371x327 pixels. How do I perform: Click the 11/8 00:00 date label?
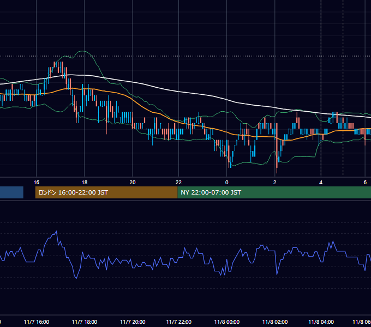pos(227,322)
